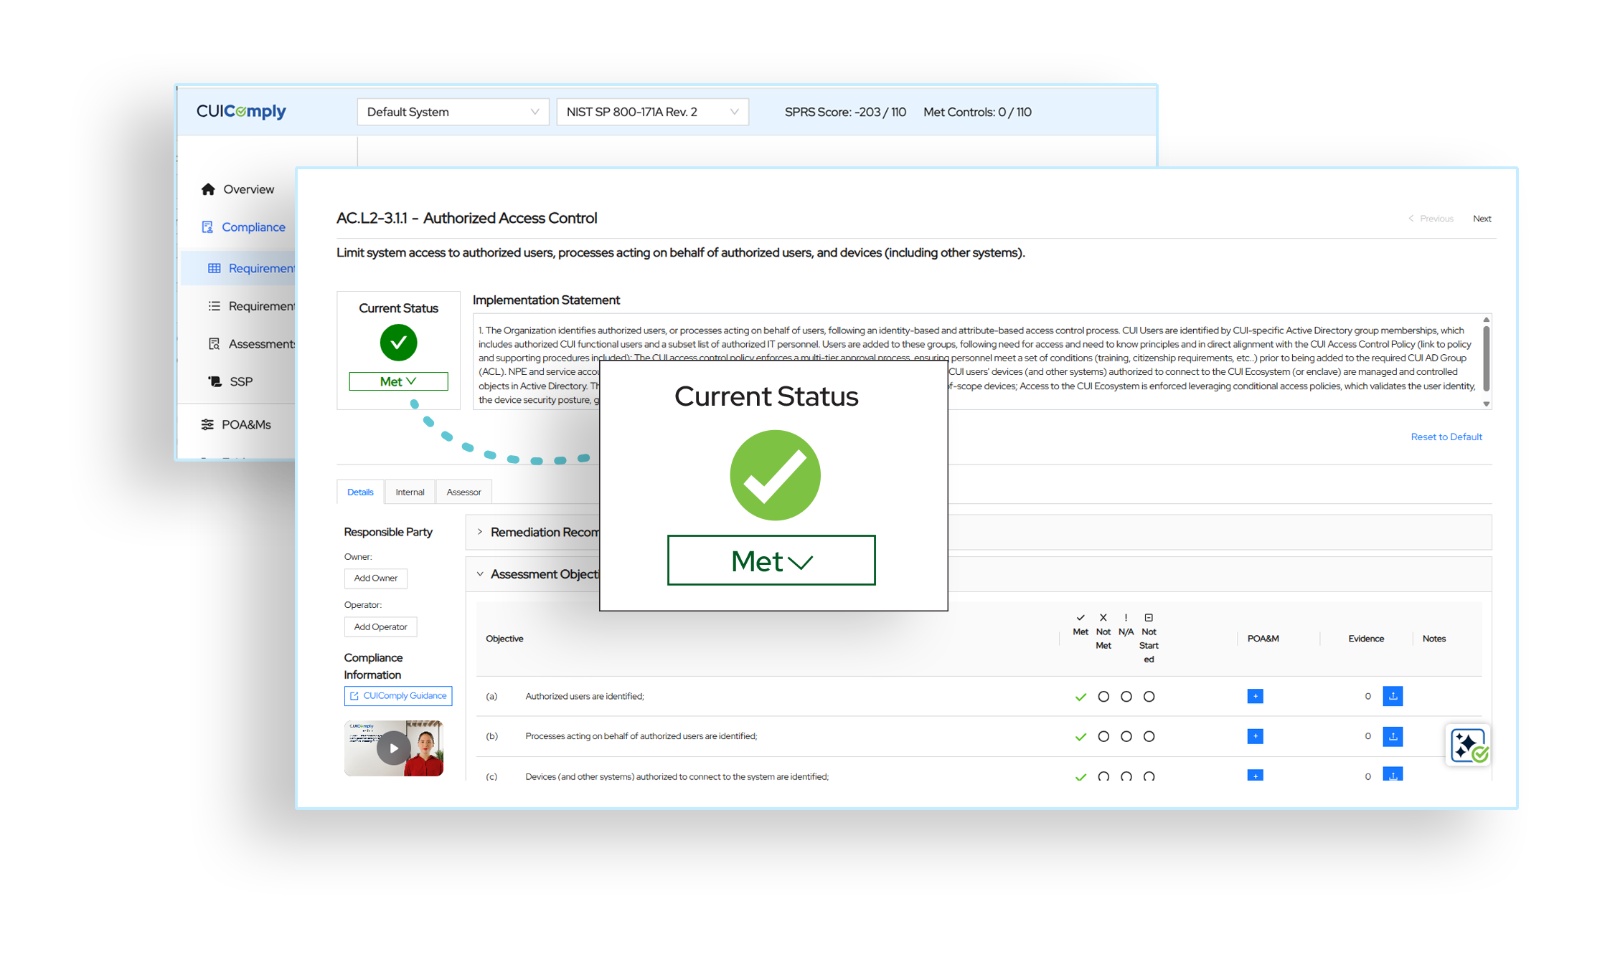Select N/A radio for objective (b)
The image size is (1615, 967).
point(1126,736)
